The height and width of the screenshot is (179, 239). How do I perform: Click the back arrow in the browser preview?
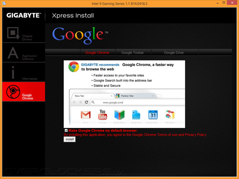[74, 102]
